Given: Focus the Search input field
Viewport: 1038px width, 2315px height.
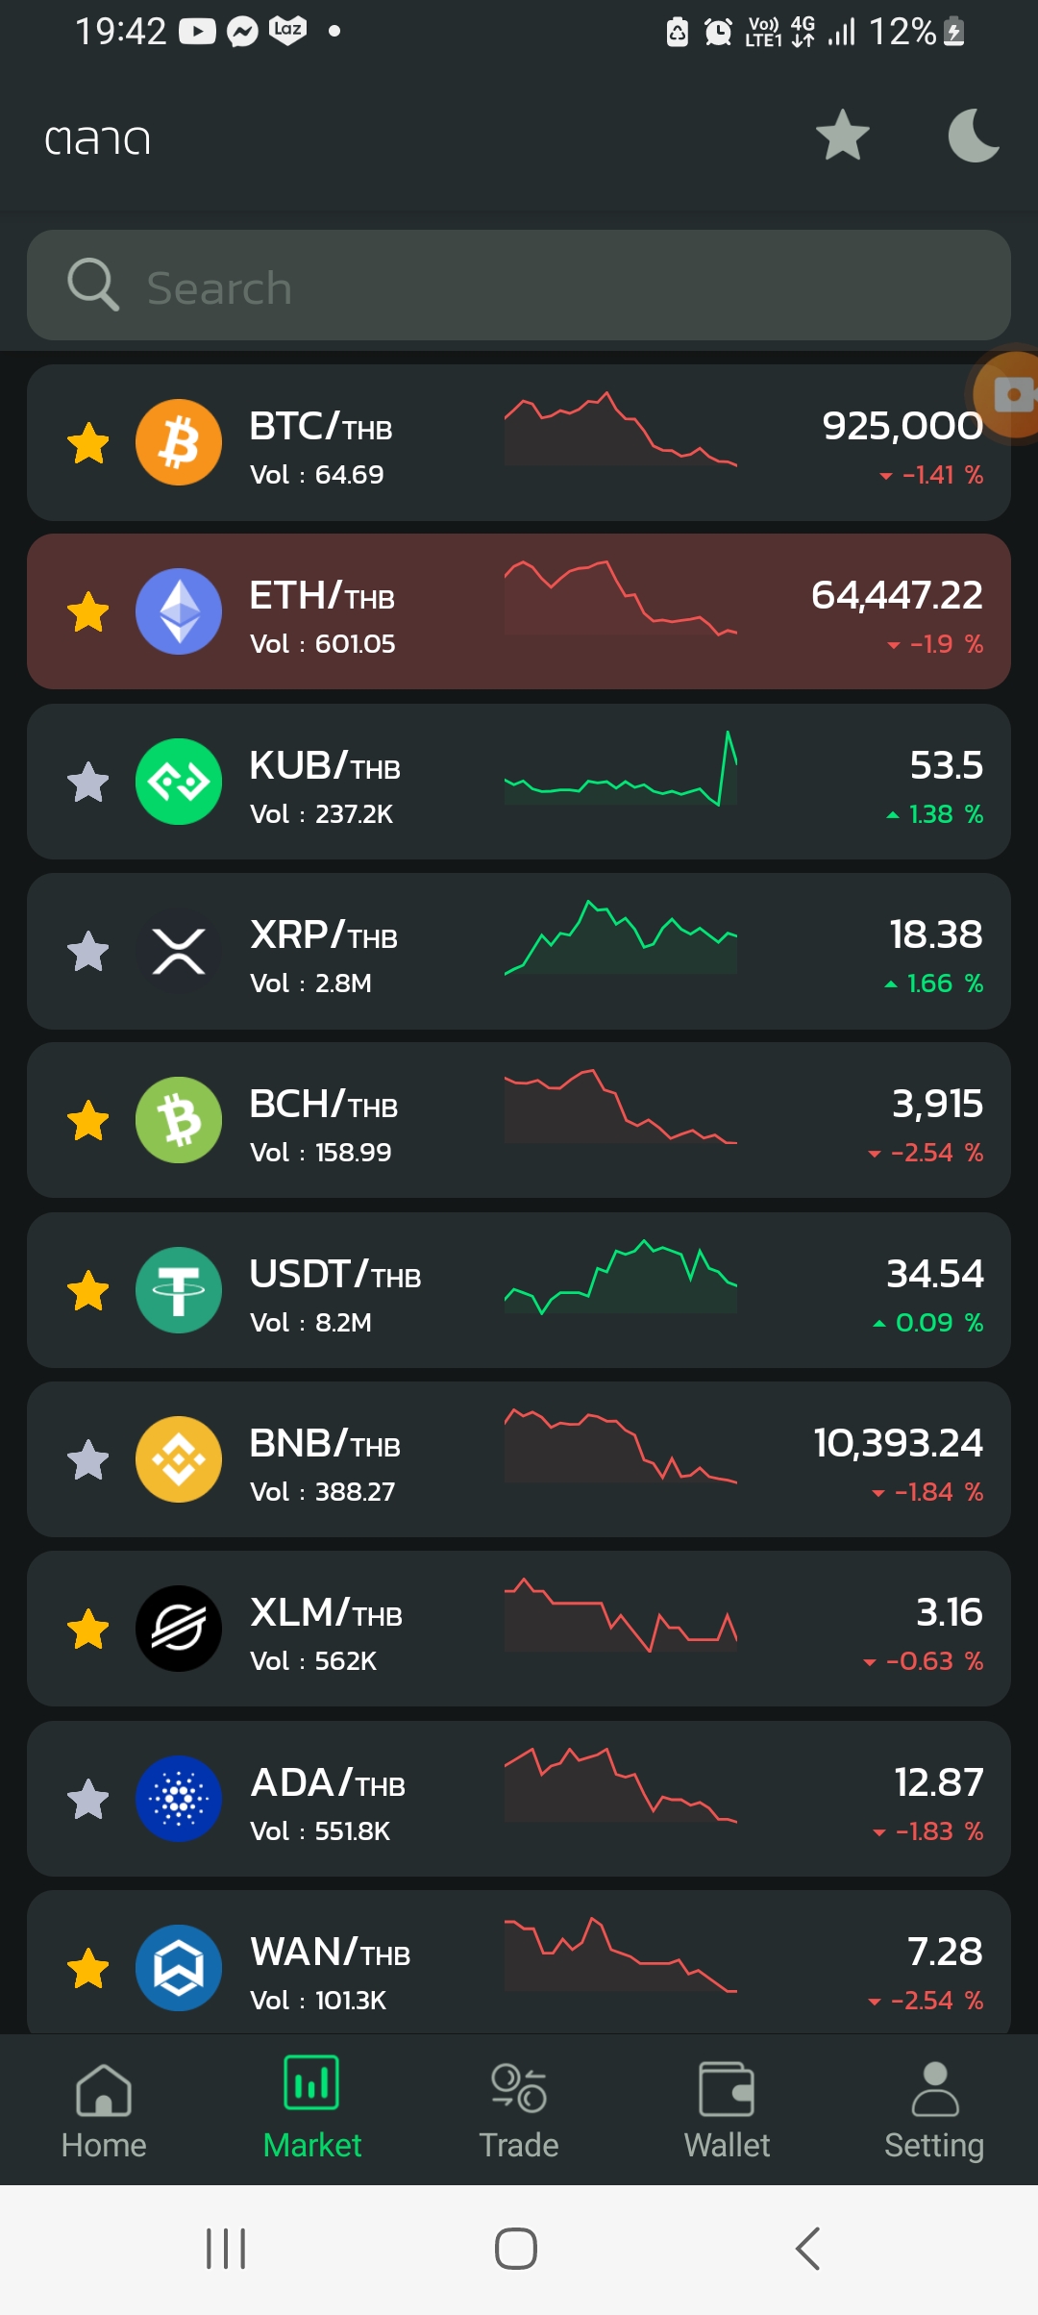Looking at the screenshot, I should point(519,286).
